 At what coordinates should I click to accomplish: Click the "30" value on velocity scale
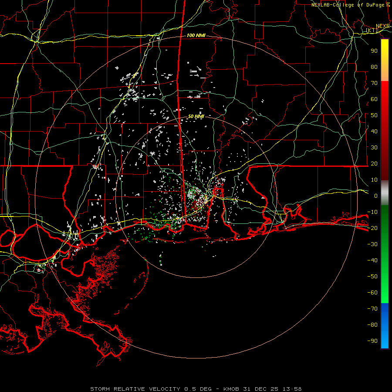point(374,148)
